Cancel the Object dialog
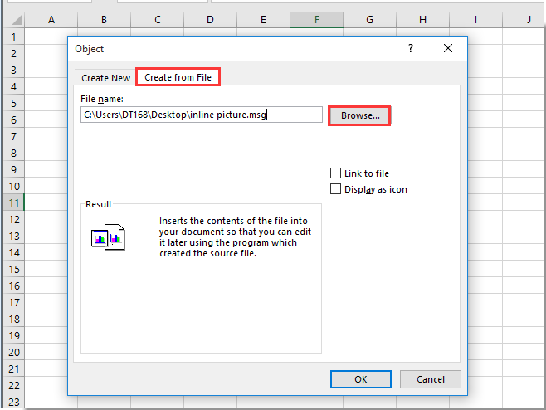 click(430, 379)
